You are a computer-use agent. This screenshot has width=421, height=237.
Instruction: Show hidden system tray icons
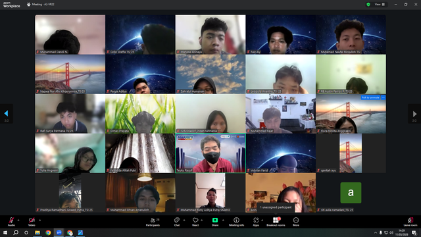[x=376, y=232]
